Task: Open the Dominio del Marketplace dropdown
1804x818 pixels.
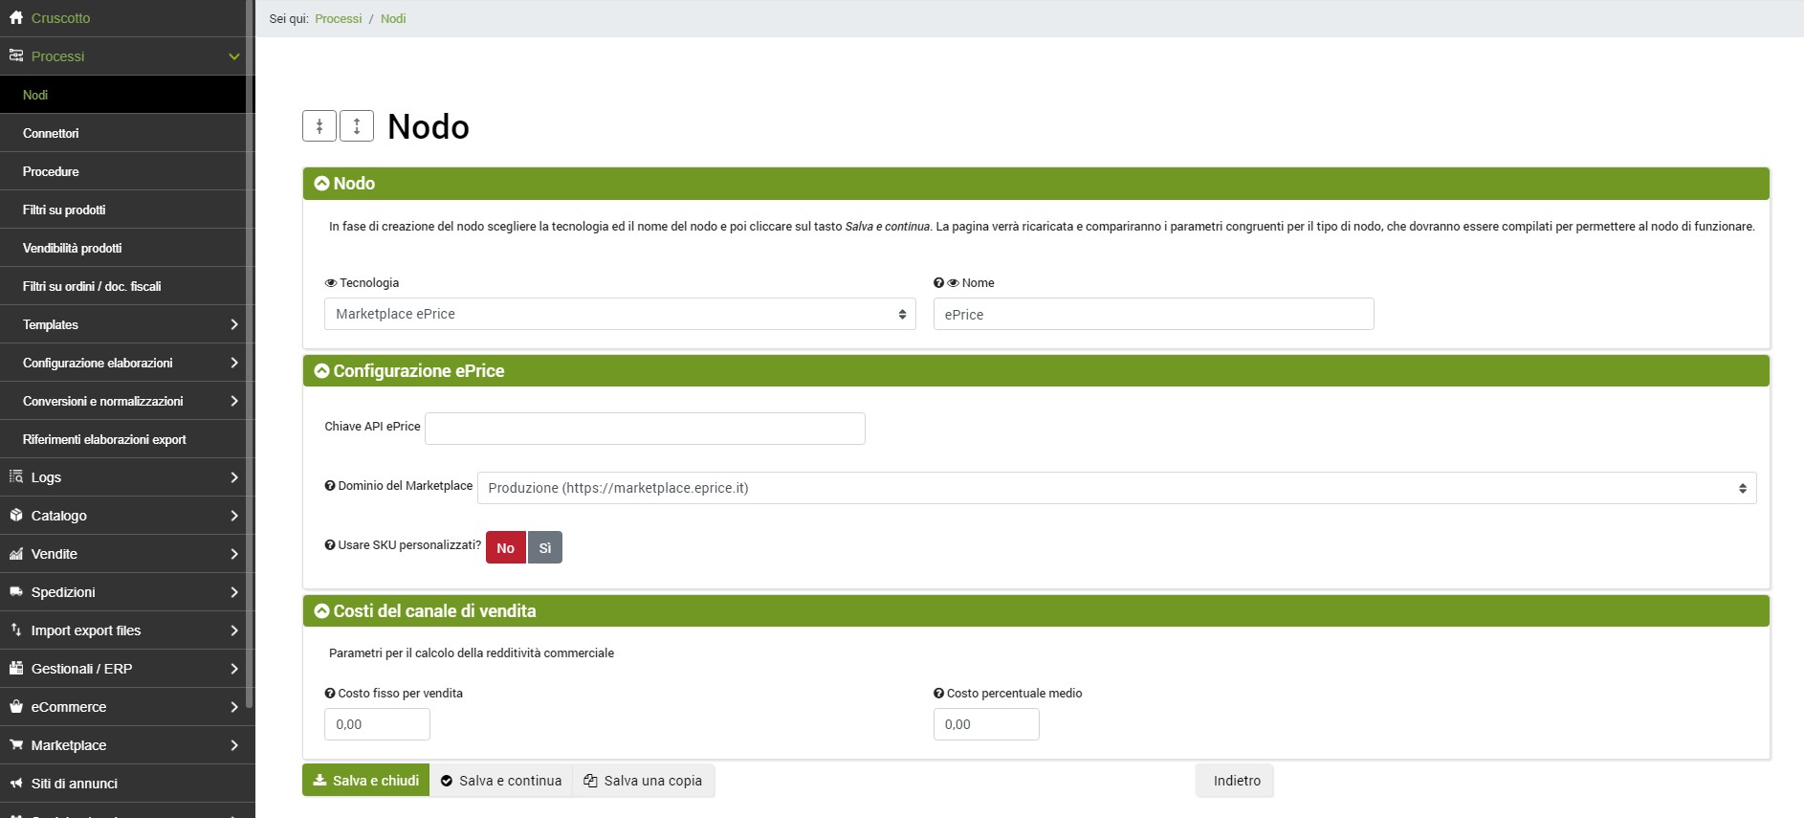Action: 1116,488
